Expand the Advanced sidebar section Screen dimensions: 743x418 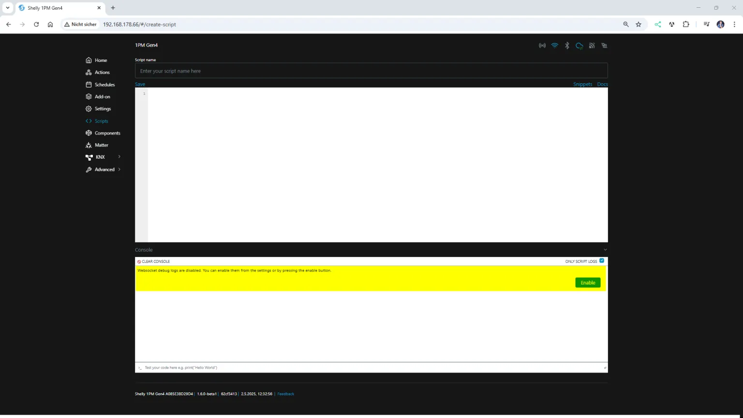pyautogui.click(x=104, y=169)
